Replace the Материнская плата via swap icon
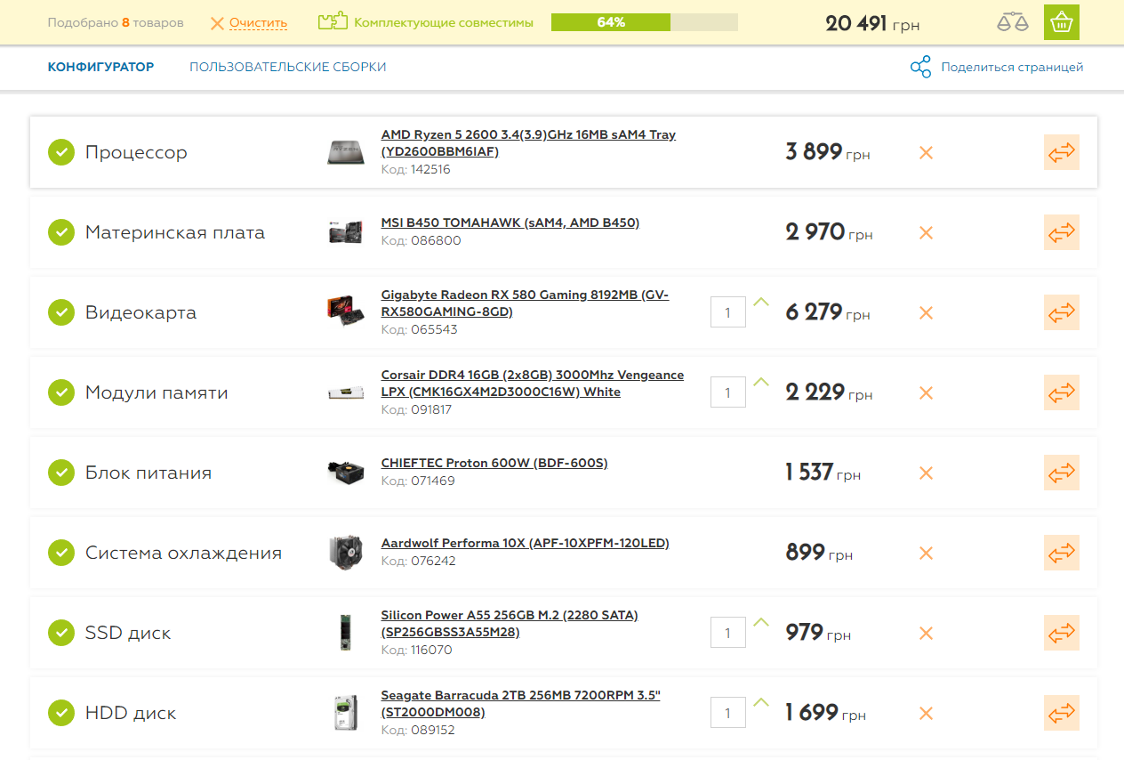Viewport: 1124px width, 760px height. 1062,232
